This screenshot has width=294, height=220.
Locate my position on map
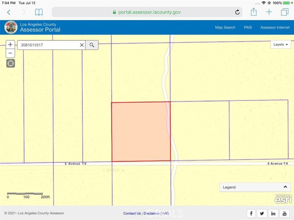pos(11,63)
